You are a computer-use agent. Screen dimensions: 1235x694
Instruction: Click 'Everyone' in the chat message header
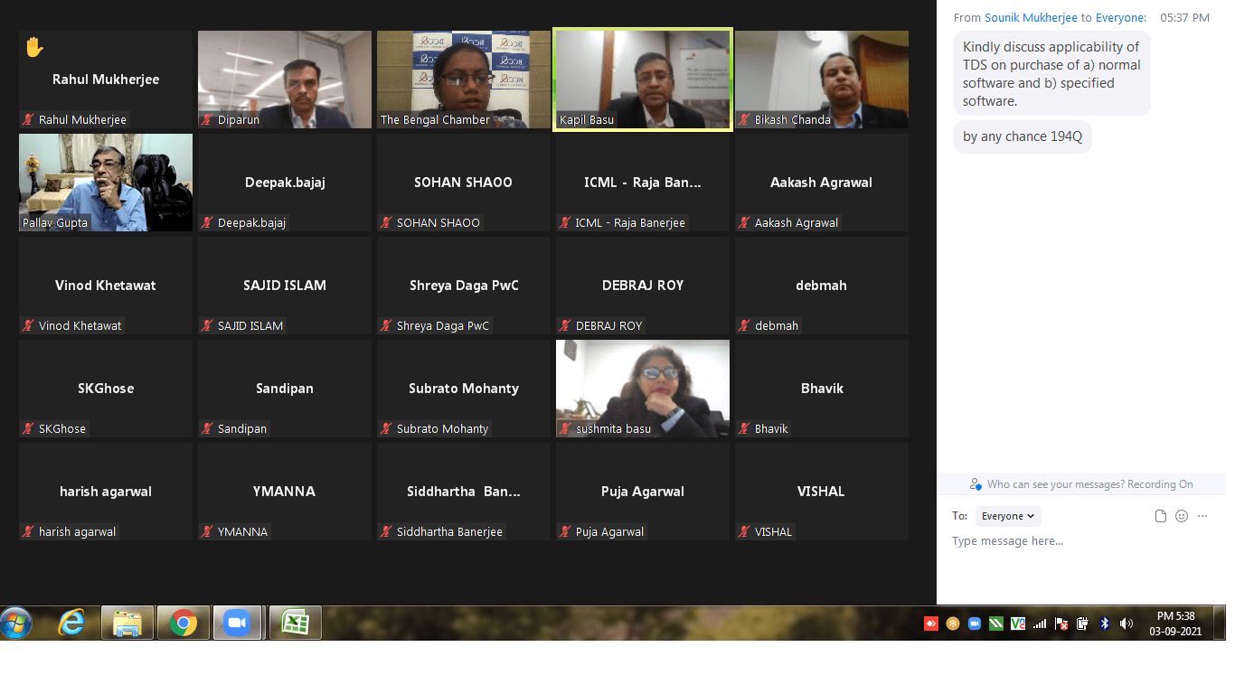click(1119, 18)
